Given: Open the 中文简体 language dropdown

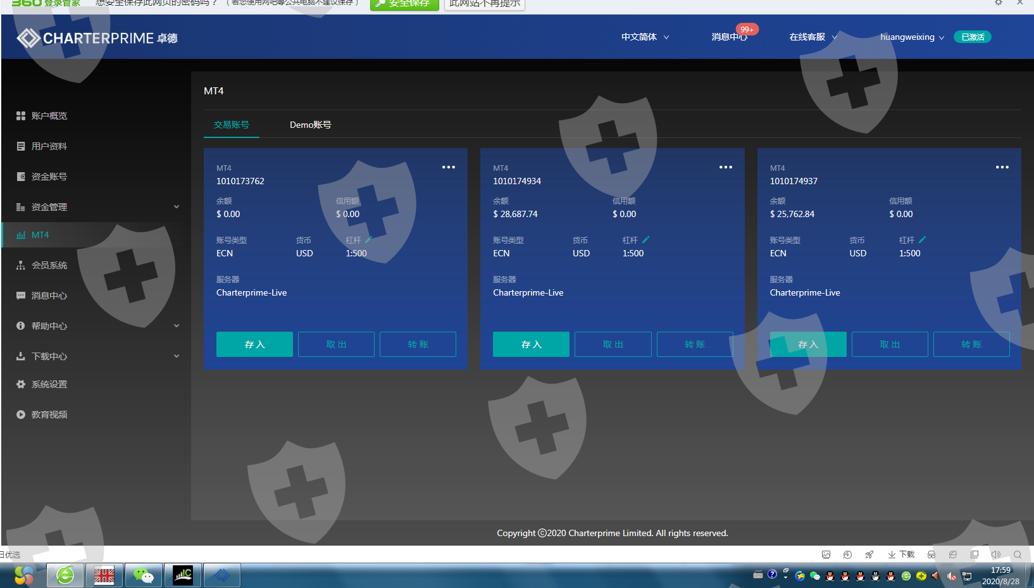Looking at the screenshot, I should [645, 37].
